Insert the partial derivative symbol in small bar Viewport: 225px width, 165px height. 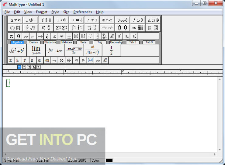pyautogui.click(x=47, y=36)
